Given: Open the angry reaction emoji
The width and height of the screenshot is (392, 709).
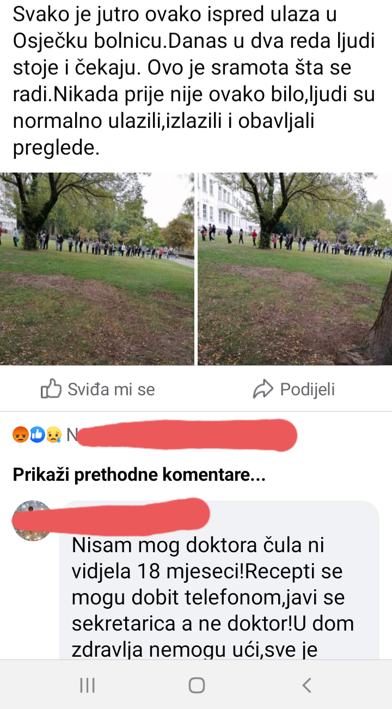Looking at the screenshot, I should tap(20, 435).
